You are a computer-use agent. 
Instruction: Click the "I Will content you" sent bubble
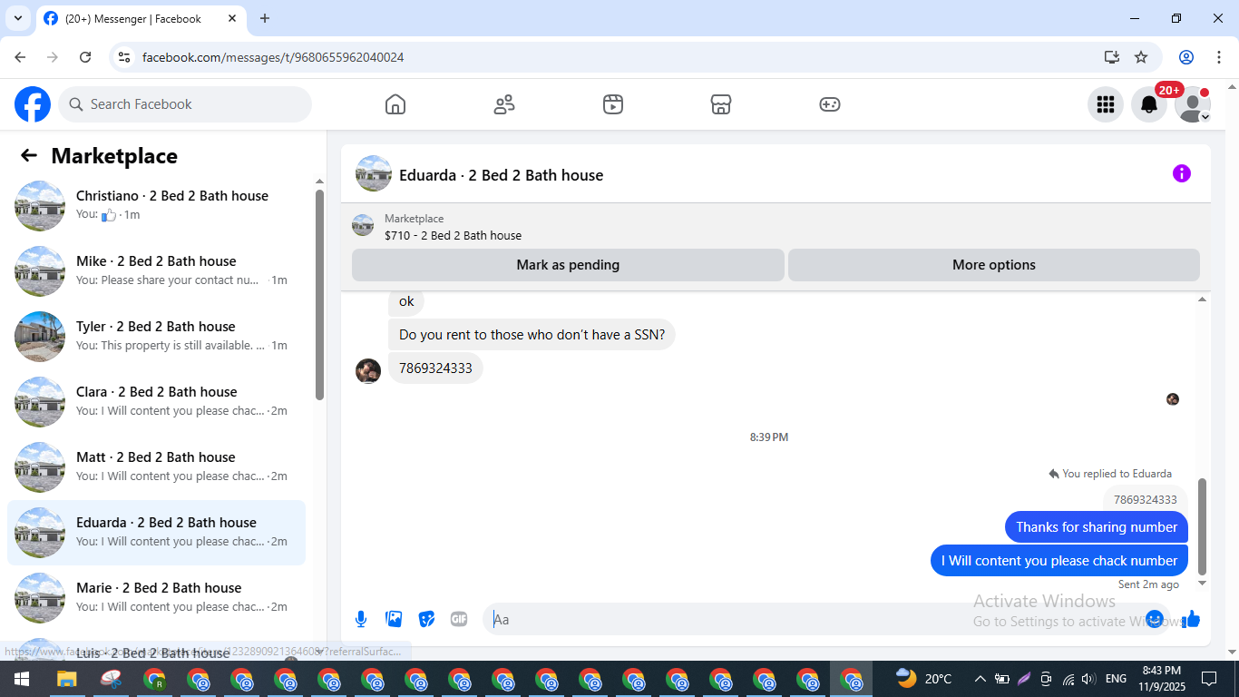pyautogui.click(x=1059, y=561)
